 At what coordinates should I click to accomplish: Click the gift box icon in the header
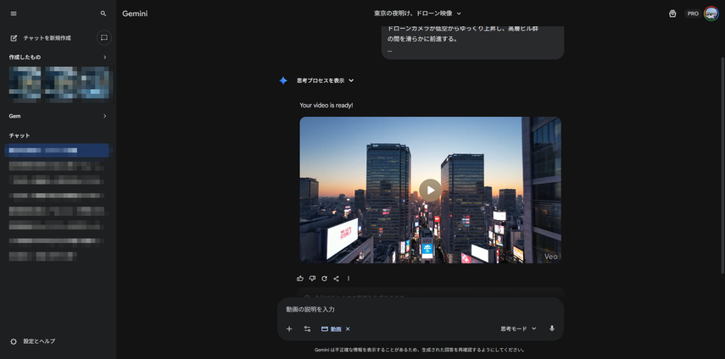[x=672, y=14]
